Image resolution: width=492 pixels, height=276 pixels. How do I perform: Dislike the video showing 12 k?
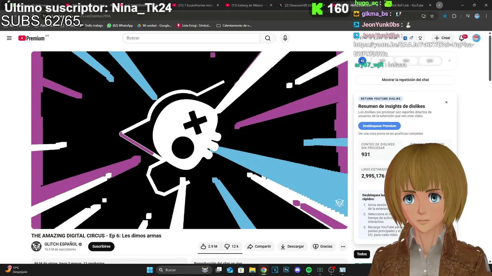point(232,246)
